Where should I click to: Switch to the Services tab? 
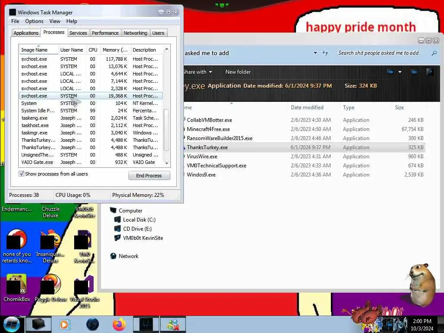pyautogui.click(x=78, y=33)
